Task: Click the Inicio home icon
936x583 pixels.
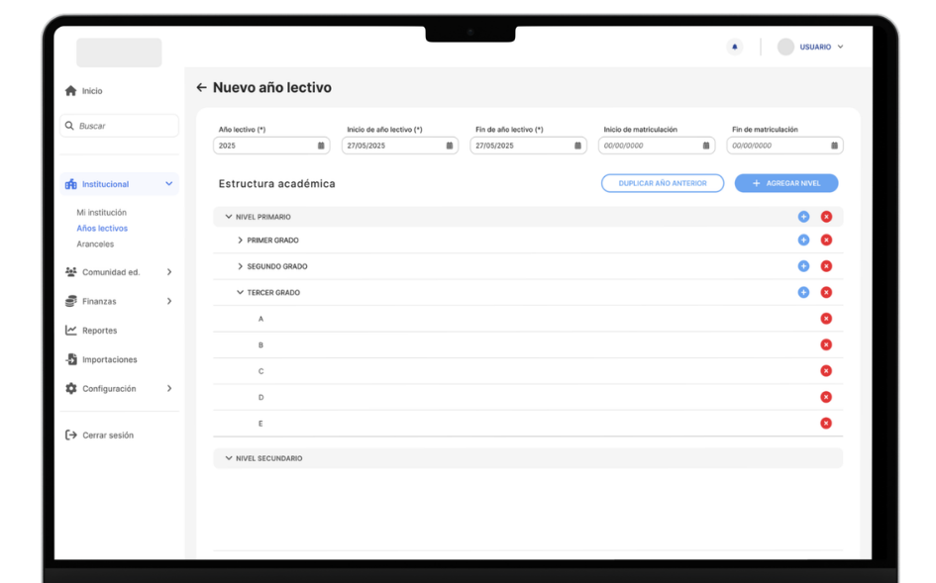Action: tap(71, 91)
